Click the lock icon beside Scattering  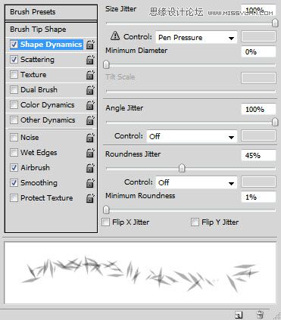pyautogui.click(x=90, y=60)
